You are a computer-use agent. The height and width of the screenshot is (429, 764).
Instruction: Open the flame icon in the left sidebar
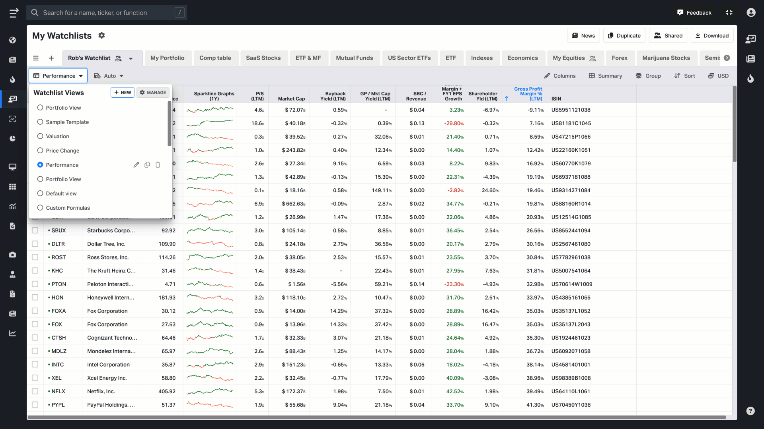pyautogui.click(x=13, y=79)
